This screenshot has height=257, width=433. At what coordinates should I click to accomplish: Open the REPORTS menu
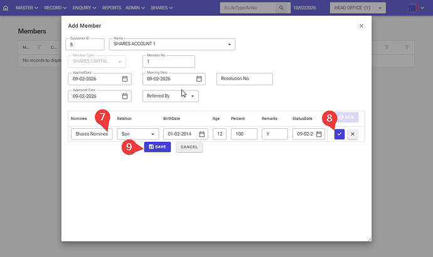point(112,8)
